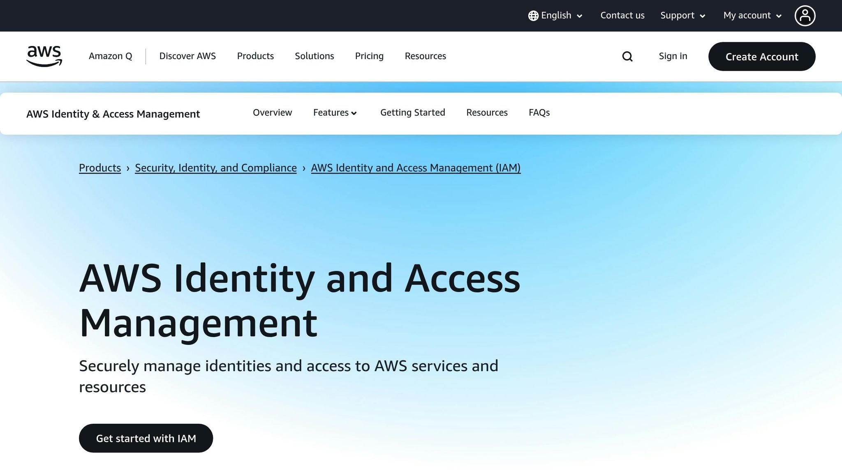This screenshot has width=842, height=473.
Task: Expand the English language dropdown
Action: click(x=555, y=16)
